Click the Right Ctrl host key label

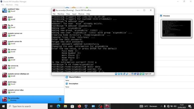tap(148, 74)
